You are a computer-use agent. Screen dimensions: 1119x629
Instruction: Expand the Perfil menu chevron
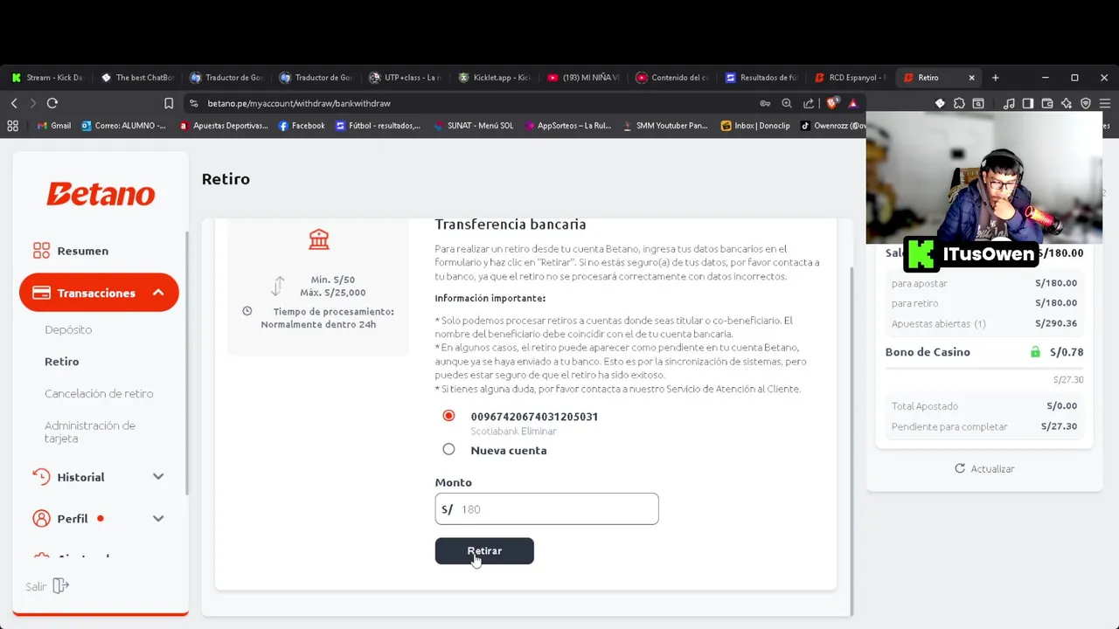tap(158, 519)
